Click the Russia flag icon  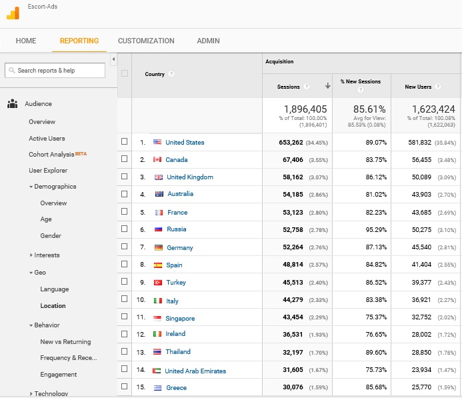pyautogui.click(x=158, y=229)
